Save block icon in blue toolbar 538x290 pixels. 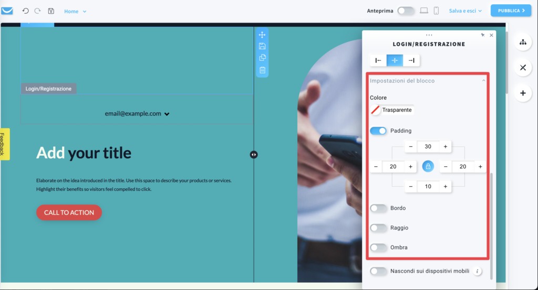click(x=262, y=46)
